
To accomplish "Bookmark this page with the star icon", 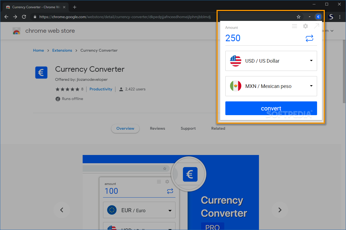I will 299,17.
